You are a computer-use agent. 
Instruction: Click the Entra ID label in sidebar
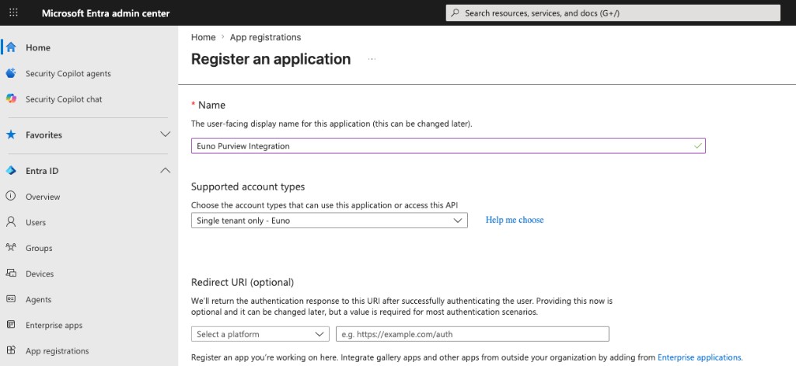coord(42,171)
